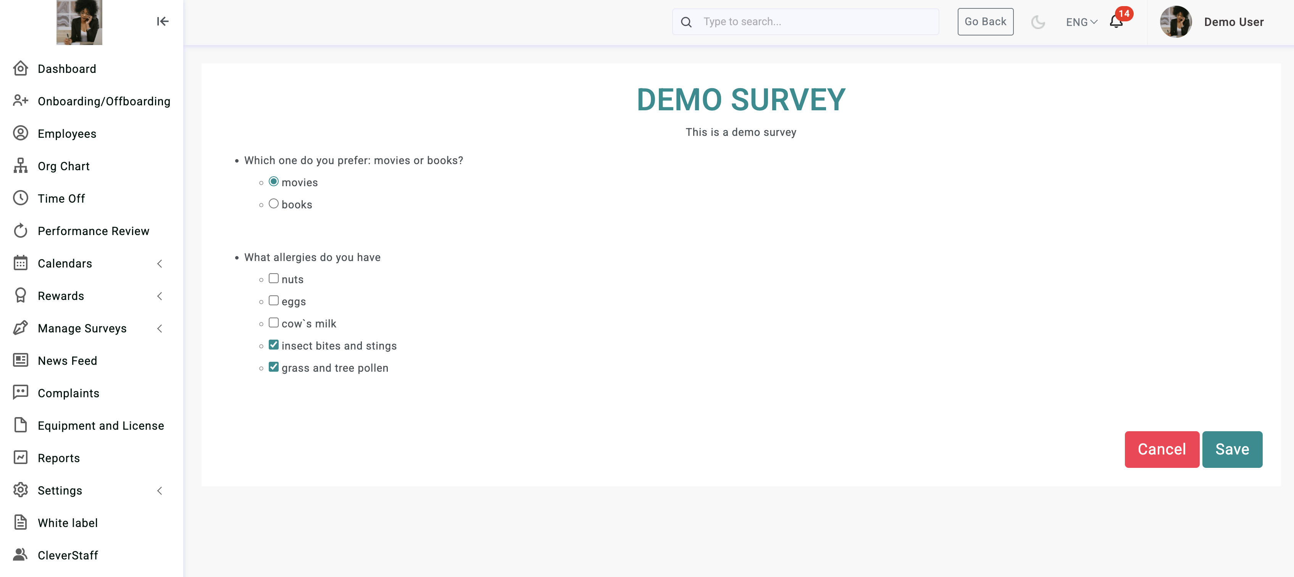Expand the Rewards submenu chevron

[160, 296]
